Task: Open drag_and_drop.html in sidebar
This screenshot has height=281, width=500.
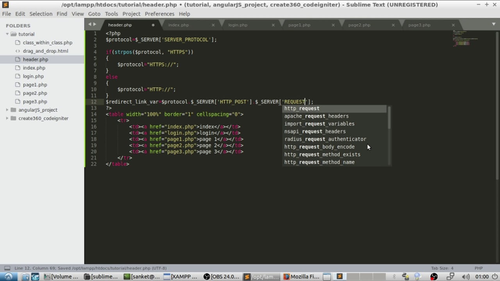Action: pyautogui.click(x=45, y=51)
